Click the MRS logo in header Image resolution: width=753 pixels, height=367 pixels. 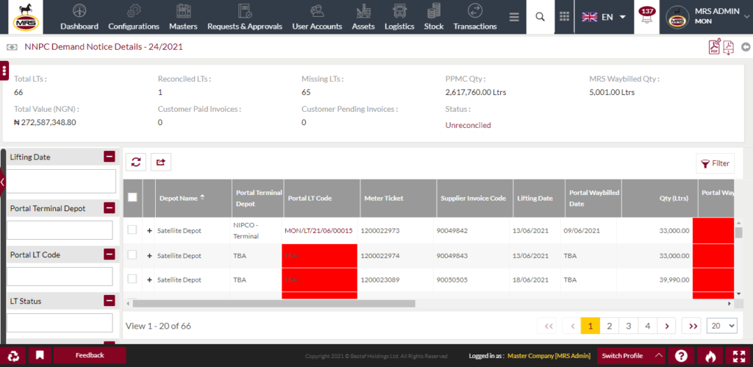[26, 18]
